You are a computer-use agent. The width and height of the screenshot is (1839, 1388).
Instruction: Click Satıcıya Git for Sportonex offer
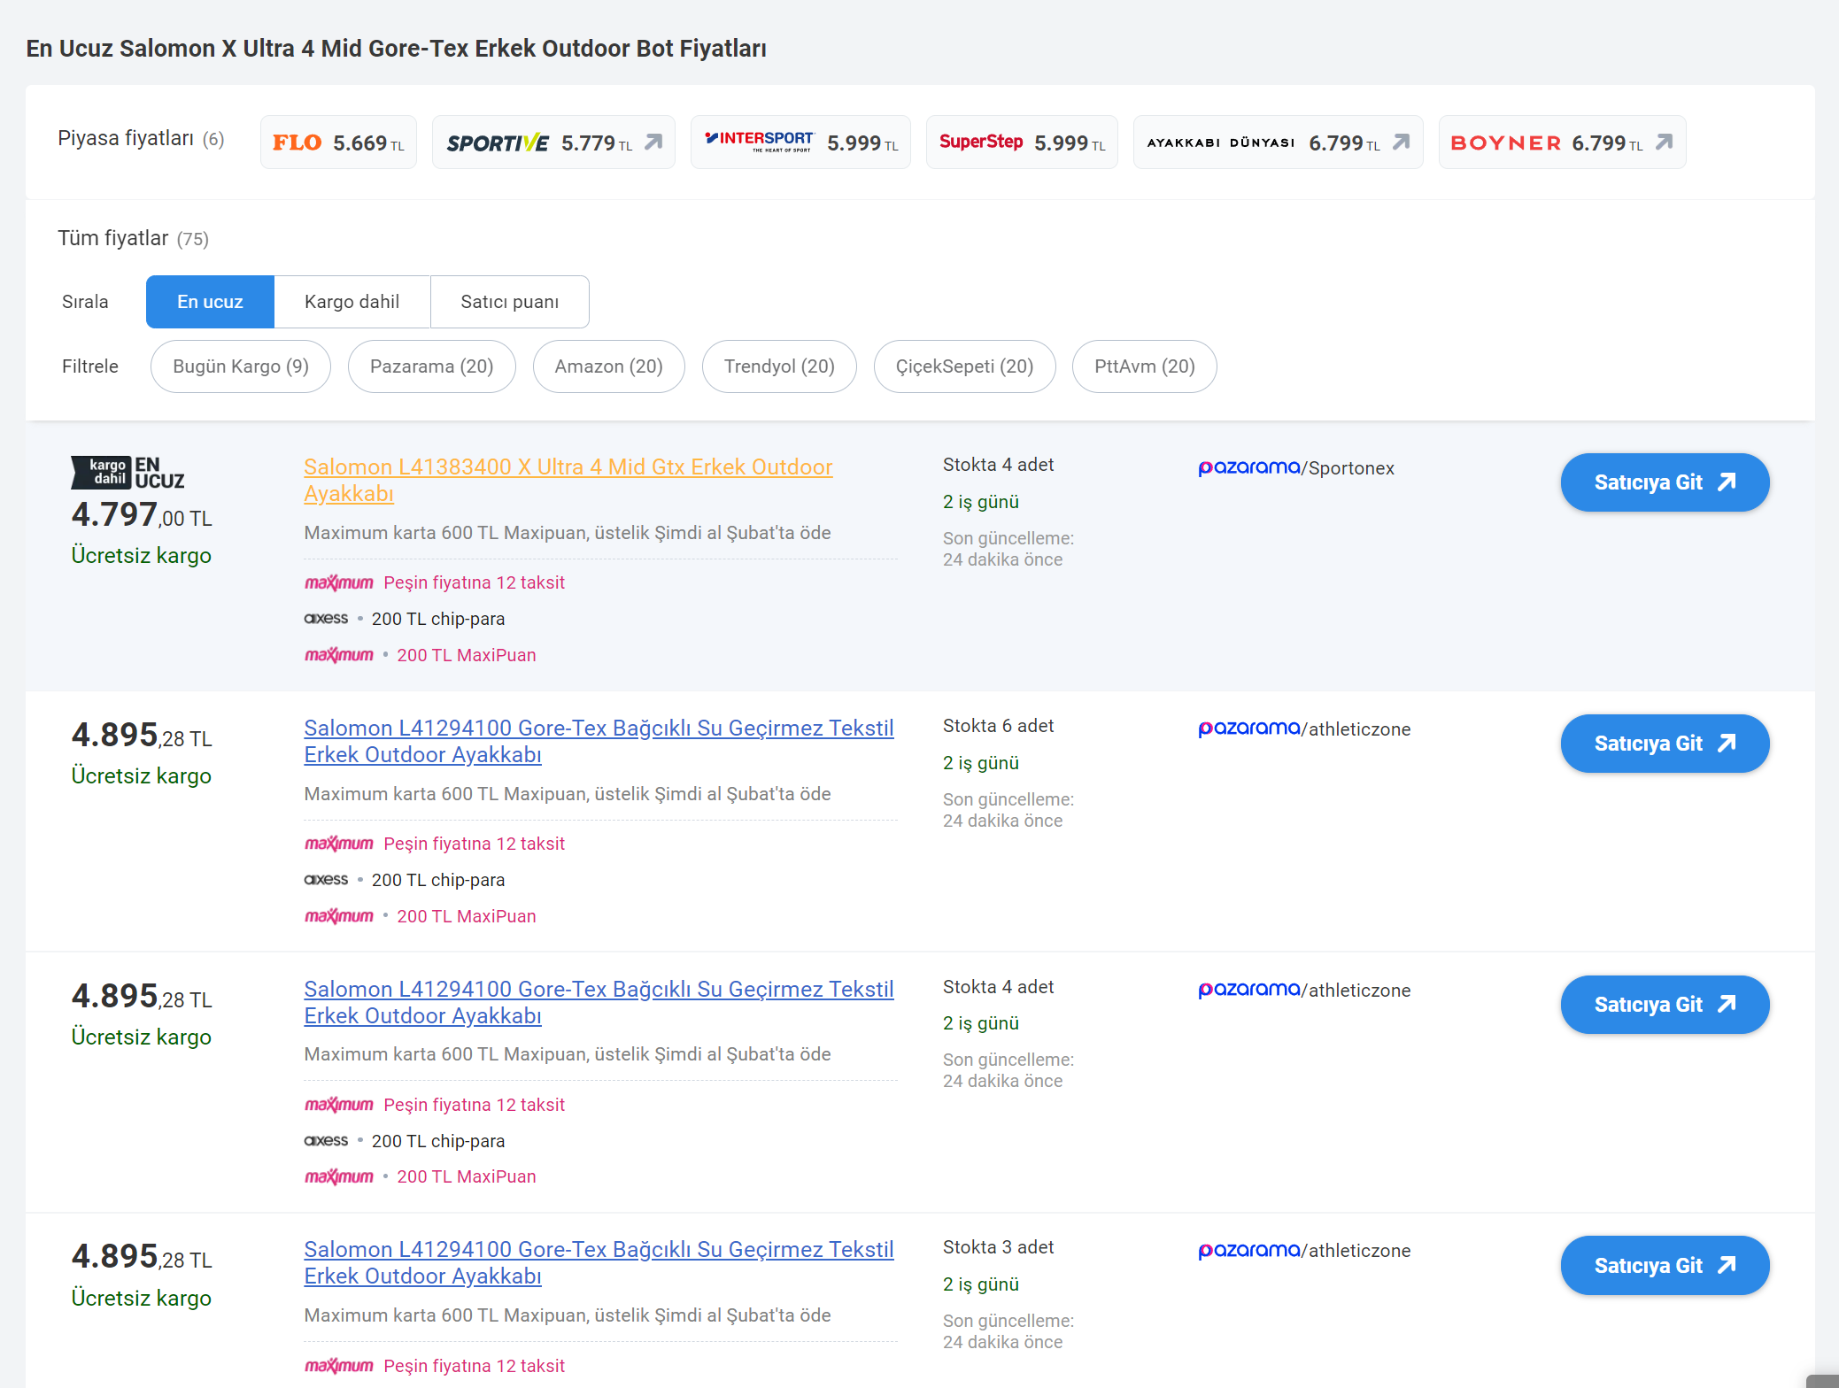coord(1665,482)
